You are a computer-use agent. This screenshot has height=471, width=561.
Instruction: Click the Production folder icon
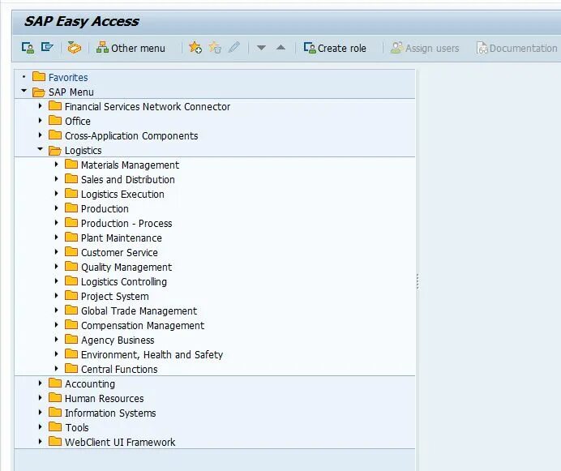tap(71, 208)
